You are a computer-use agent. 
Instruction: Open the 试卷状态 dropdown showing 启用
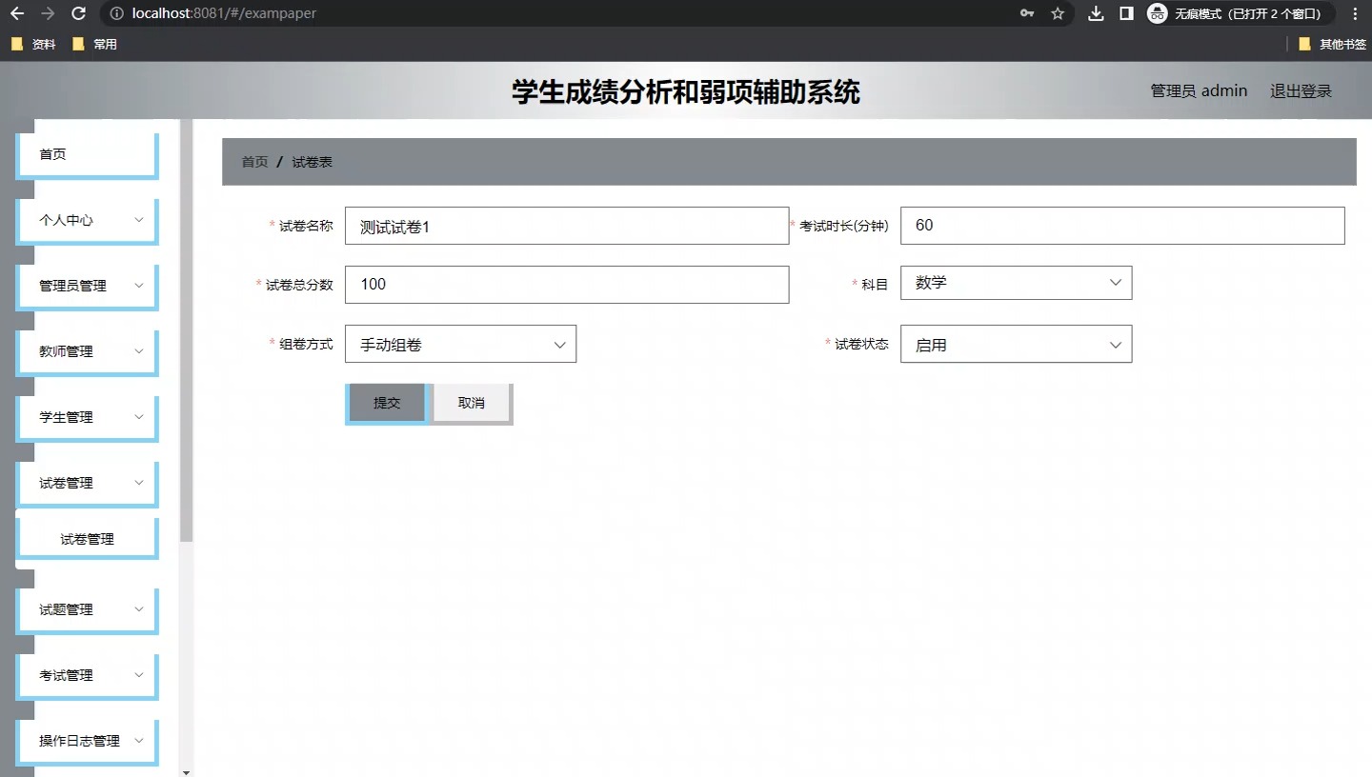(1017, 345)
